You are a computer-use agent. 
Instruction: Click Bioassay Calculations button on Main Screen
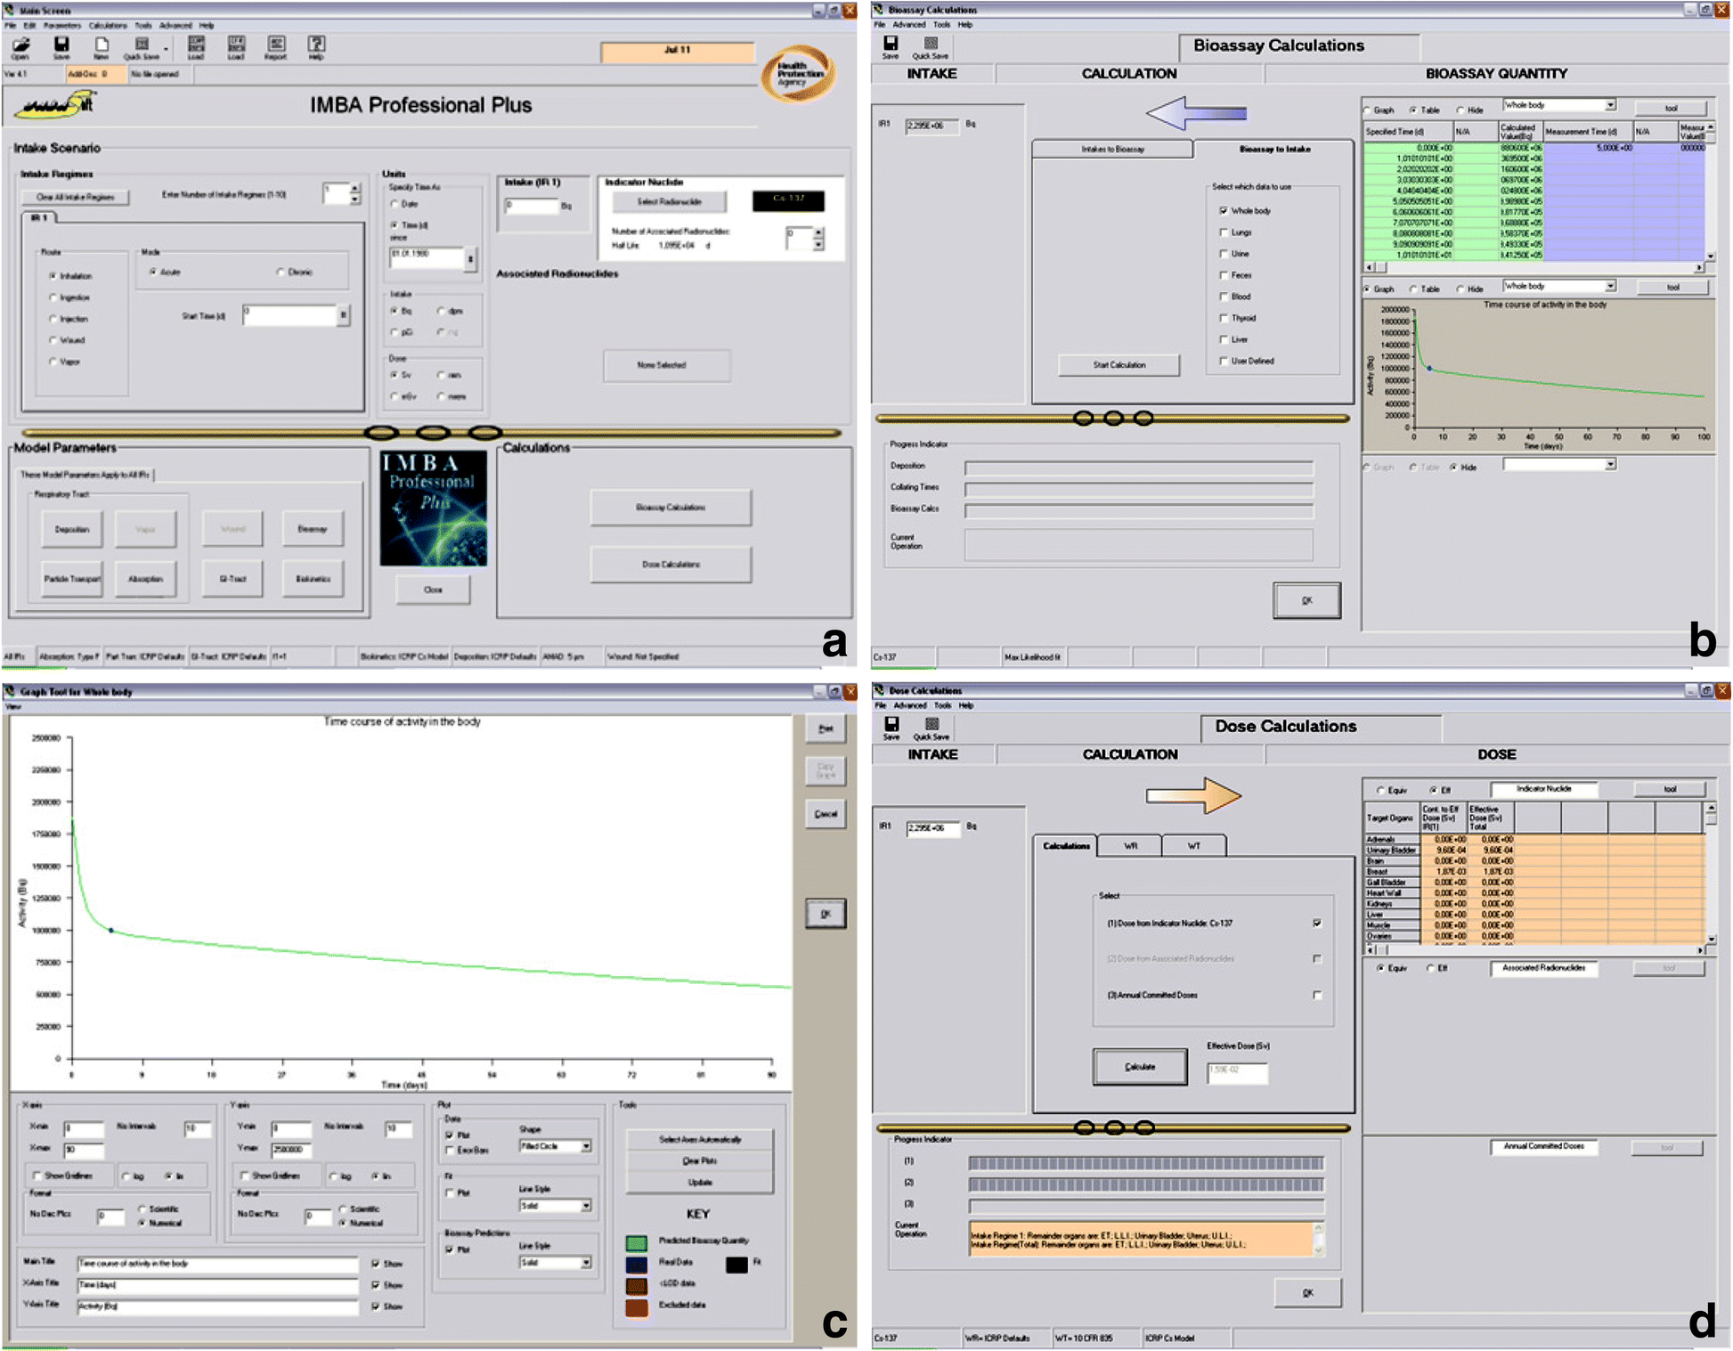pos(671,508)
